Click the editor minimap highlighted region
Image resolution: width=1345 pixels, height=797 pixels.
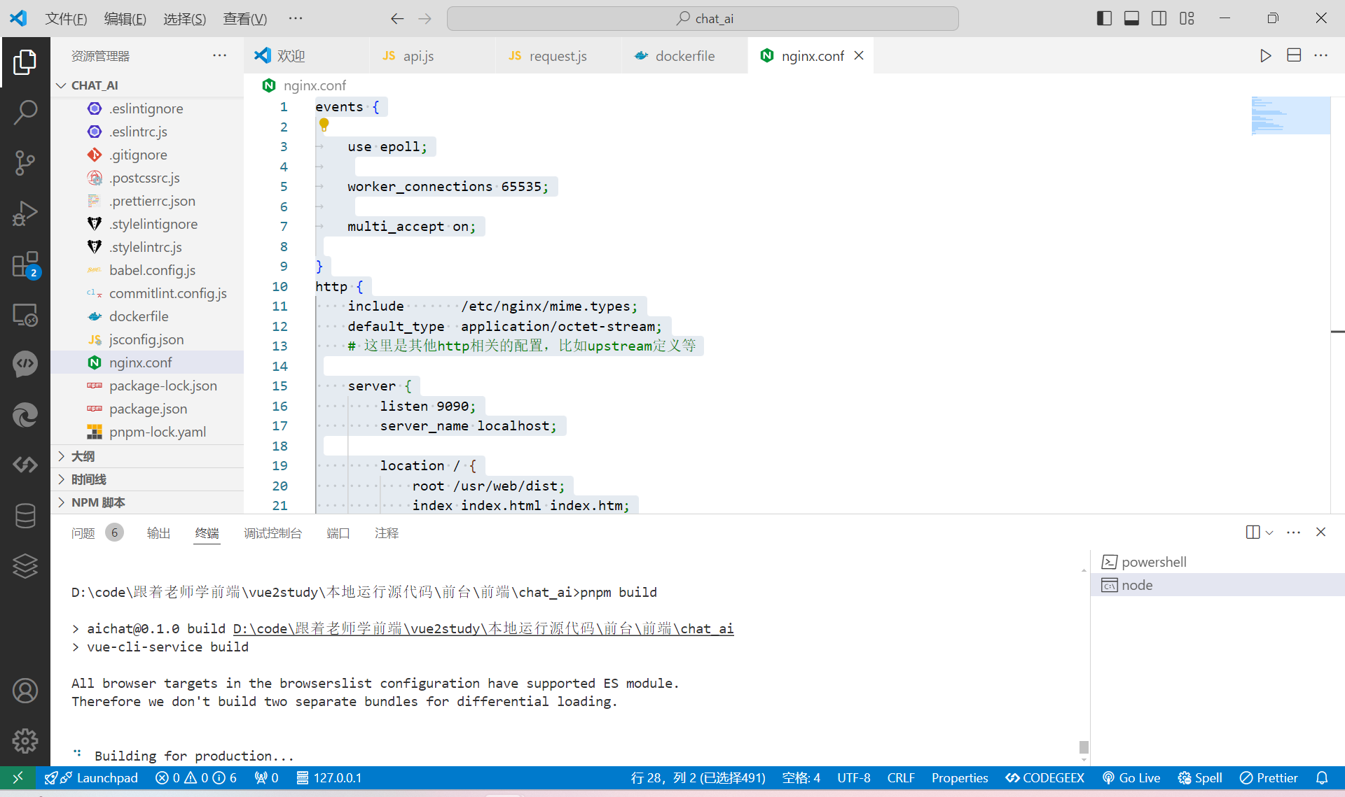1290,115
